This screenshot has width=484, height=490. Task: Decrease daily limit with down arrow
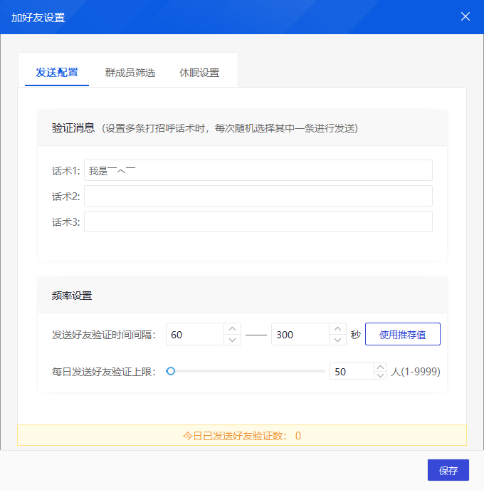380,376
